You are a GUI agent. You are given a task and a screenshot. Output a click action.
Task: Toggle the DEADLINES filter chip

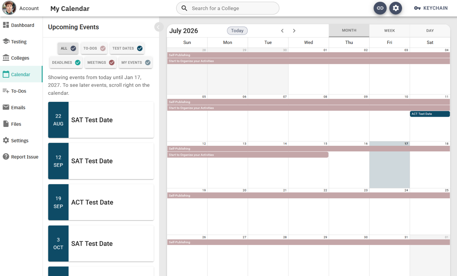[66, 62]
